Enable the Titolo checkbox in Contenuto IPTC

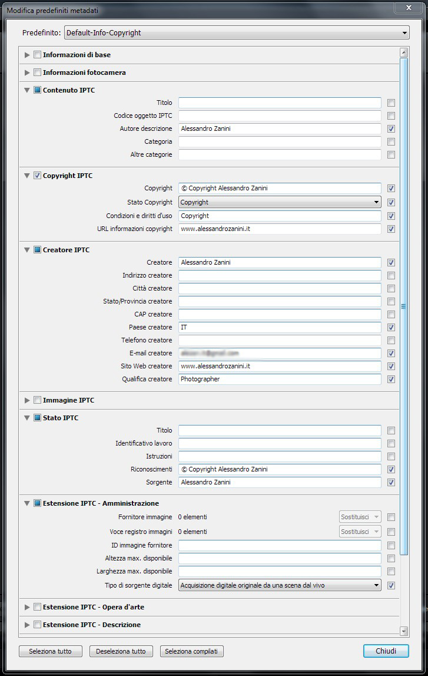coord(391,103)
